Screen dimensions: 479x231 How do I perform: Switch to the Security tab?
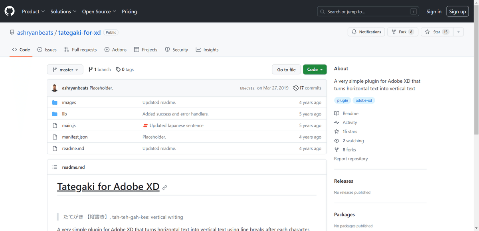tap(176, 50)
